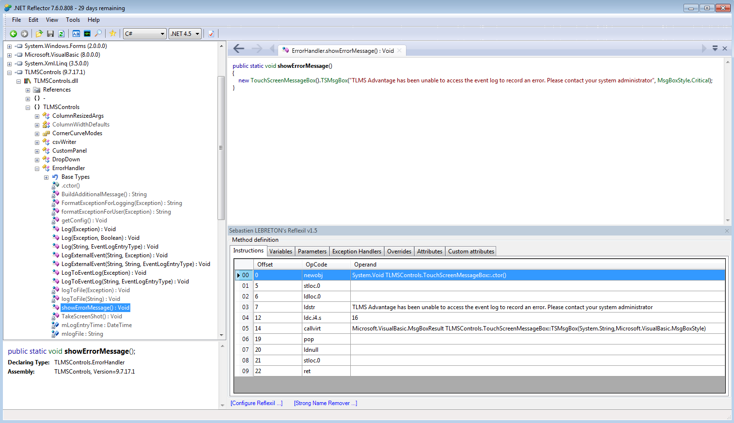Collapse the TLMSControls namespace node
Viewport: 734px width, 423px height.
[28, 108]
